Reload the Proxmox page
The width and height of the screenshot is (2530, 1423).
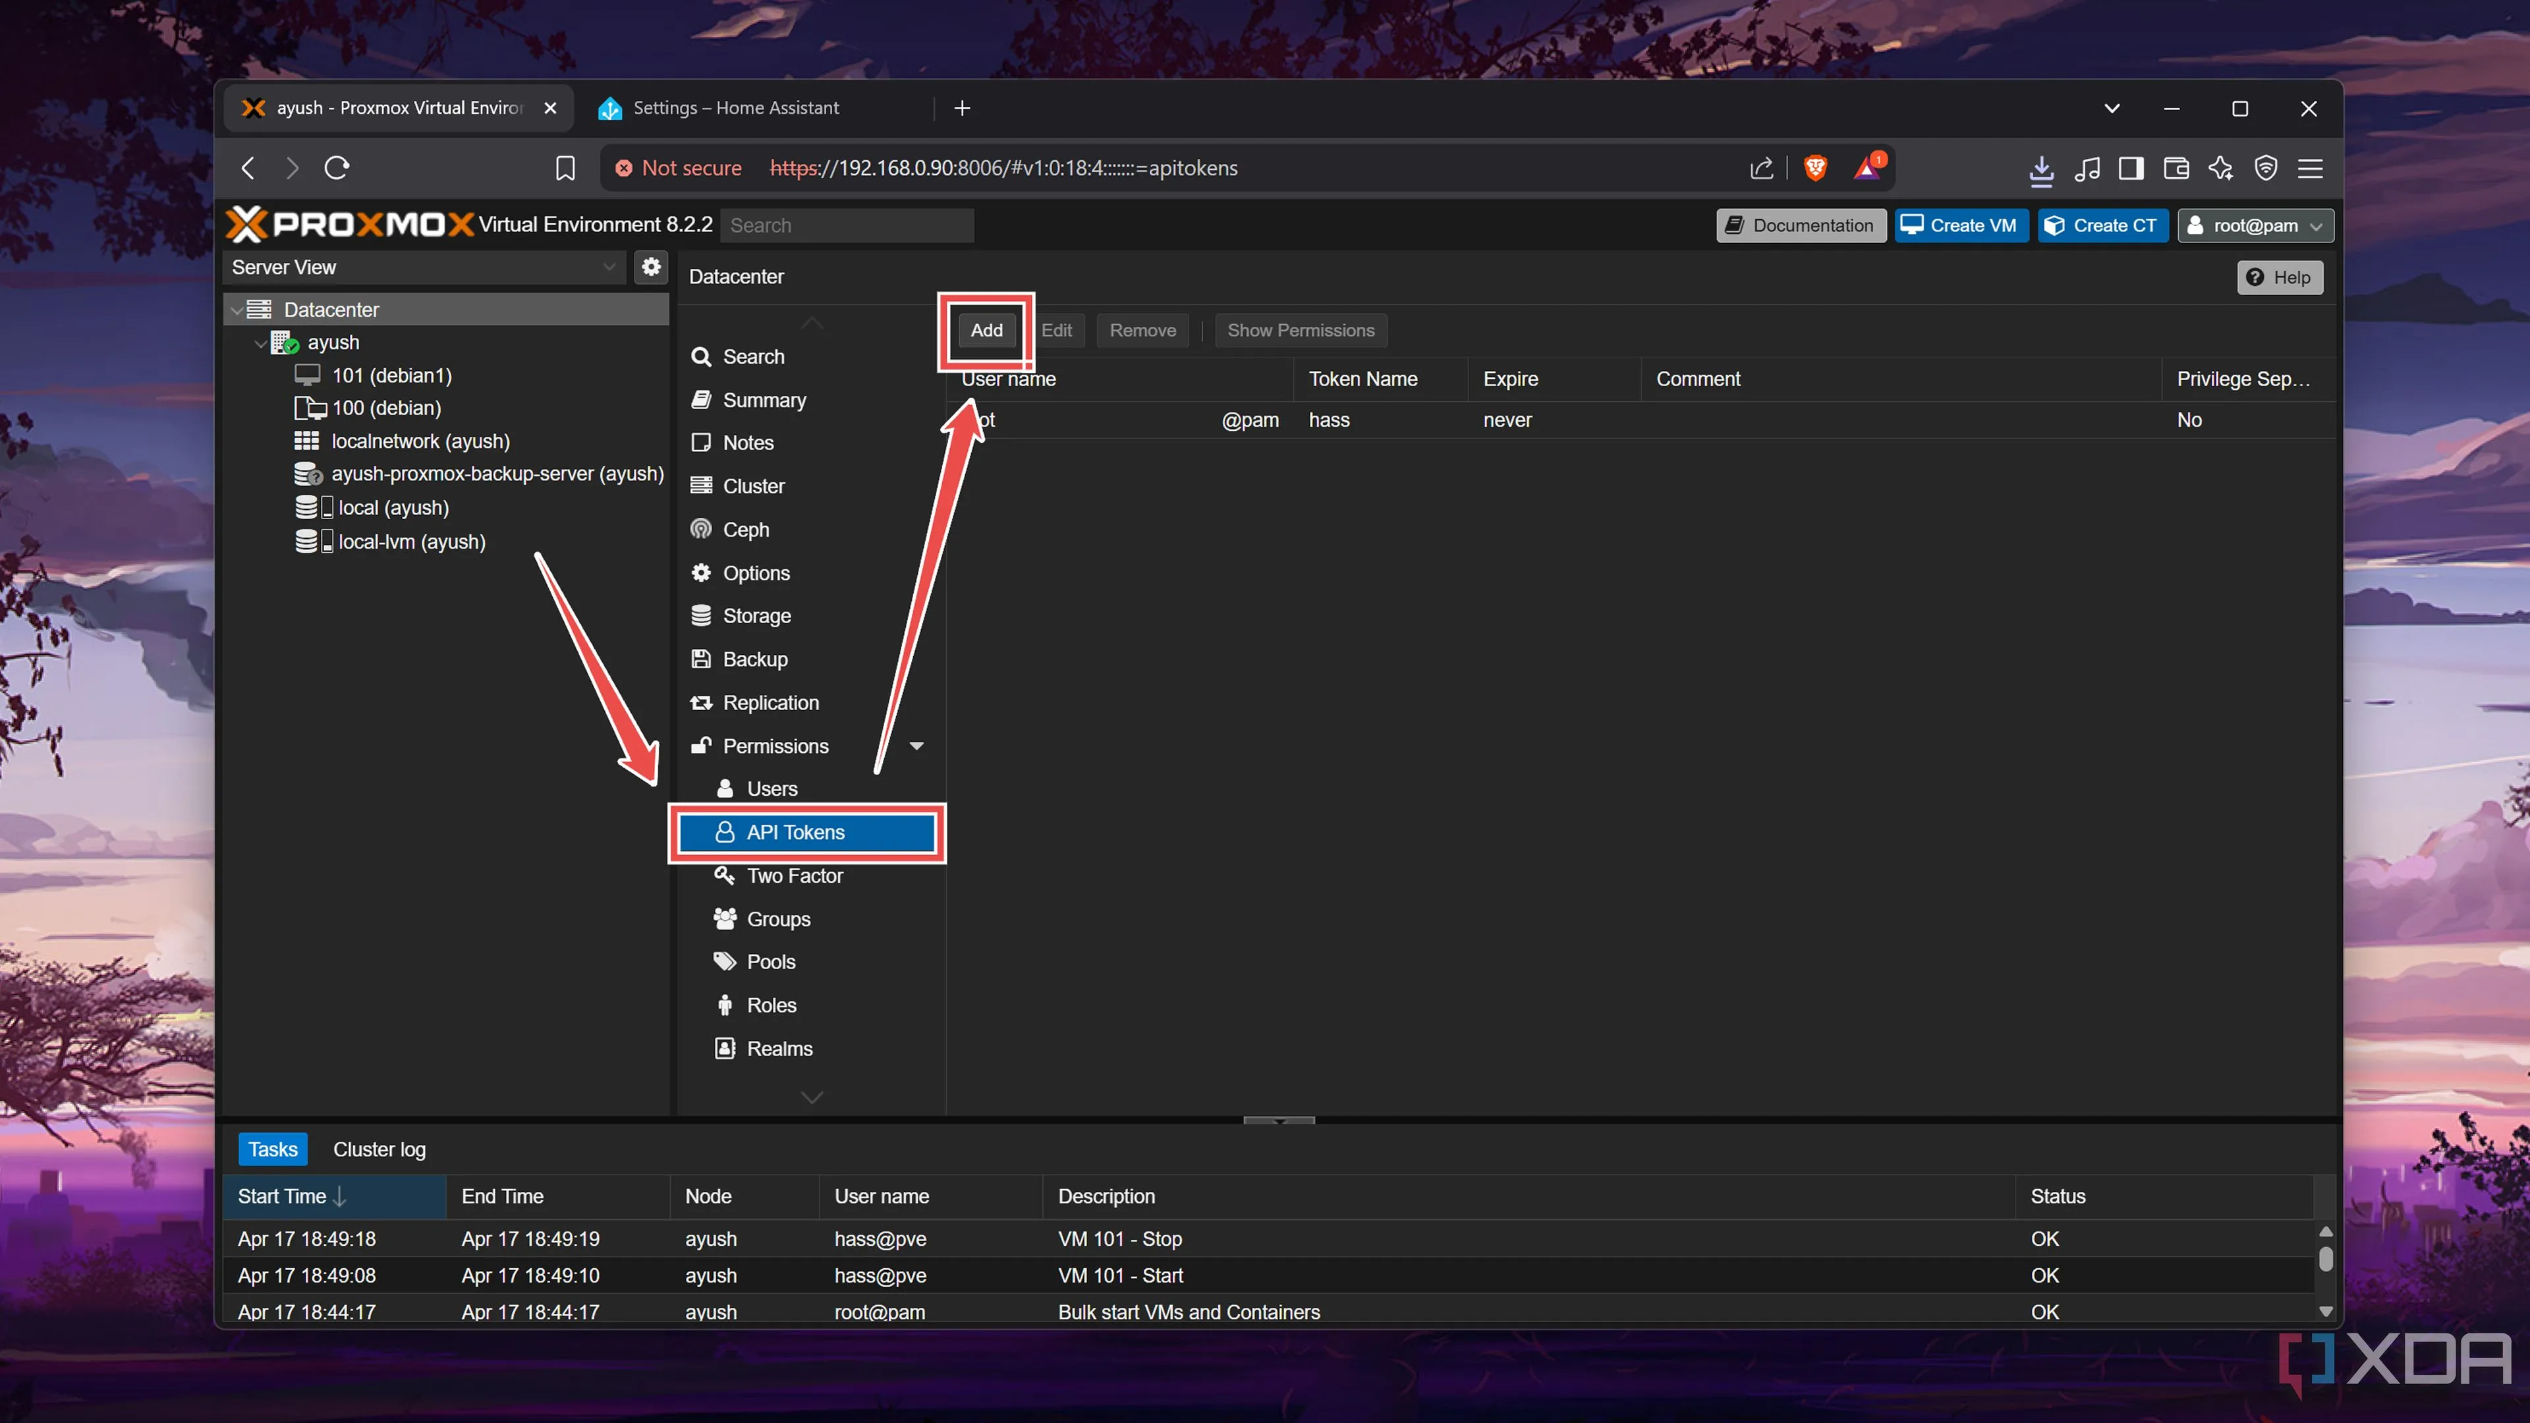(x=337, y=168)
